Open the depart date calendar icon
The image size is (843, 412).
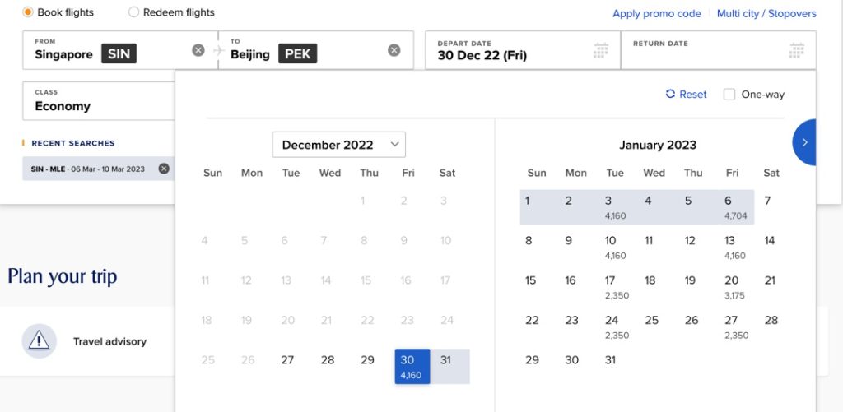600,50
